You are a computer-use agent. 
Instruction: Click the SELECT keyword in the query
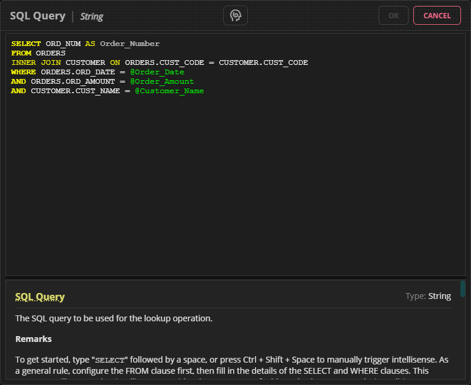pos(26,44)
